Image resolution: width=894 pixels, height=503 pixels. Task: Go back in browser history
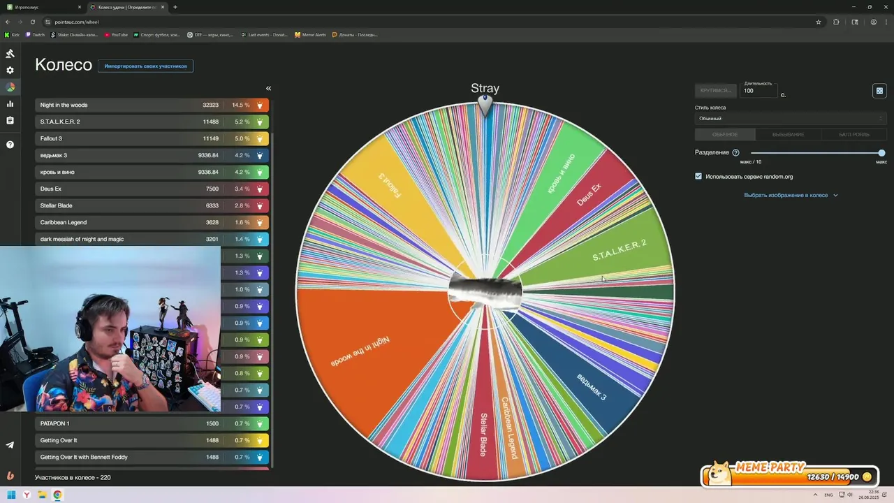(x=8, y=22)
